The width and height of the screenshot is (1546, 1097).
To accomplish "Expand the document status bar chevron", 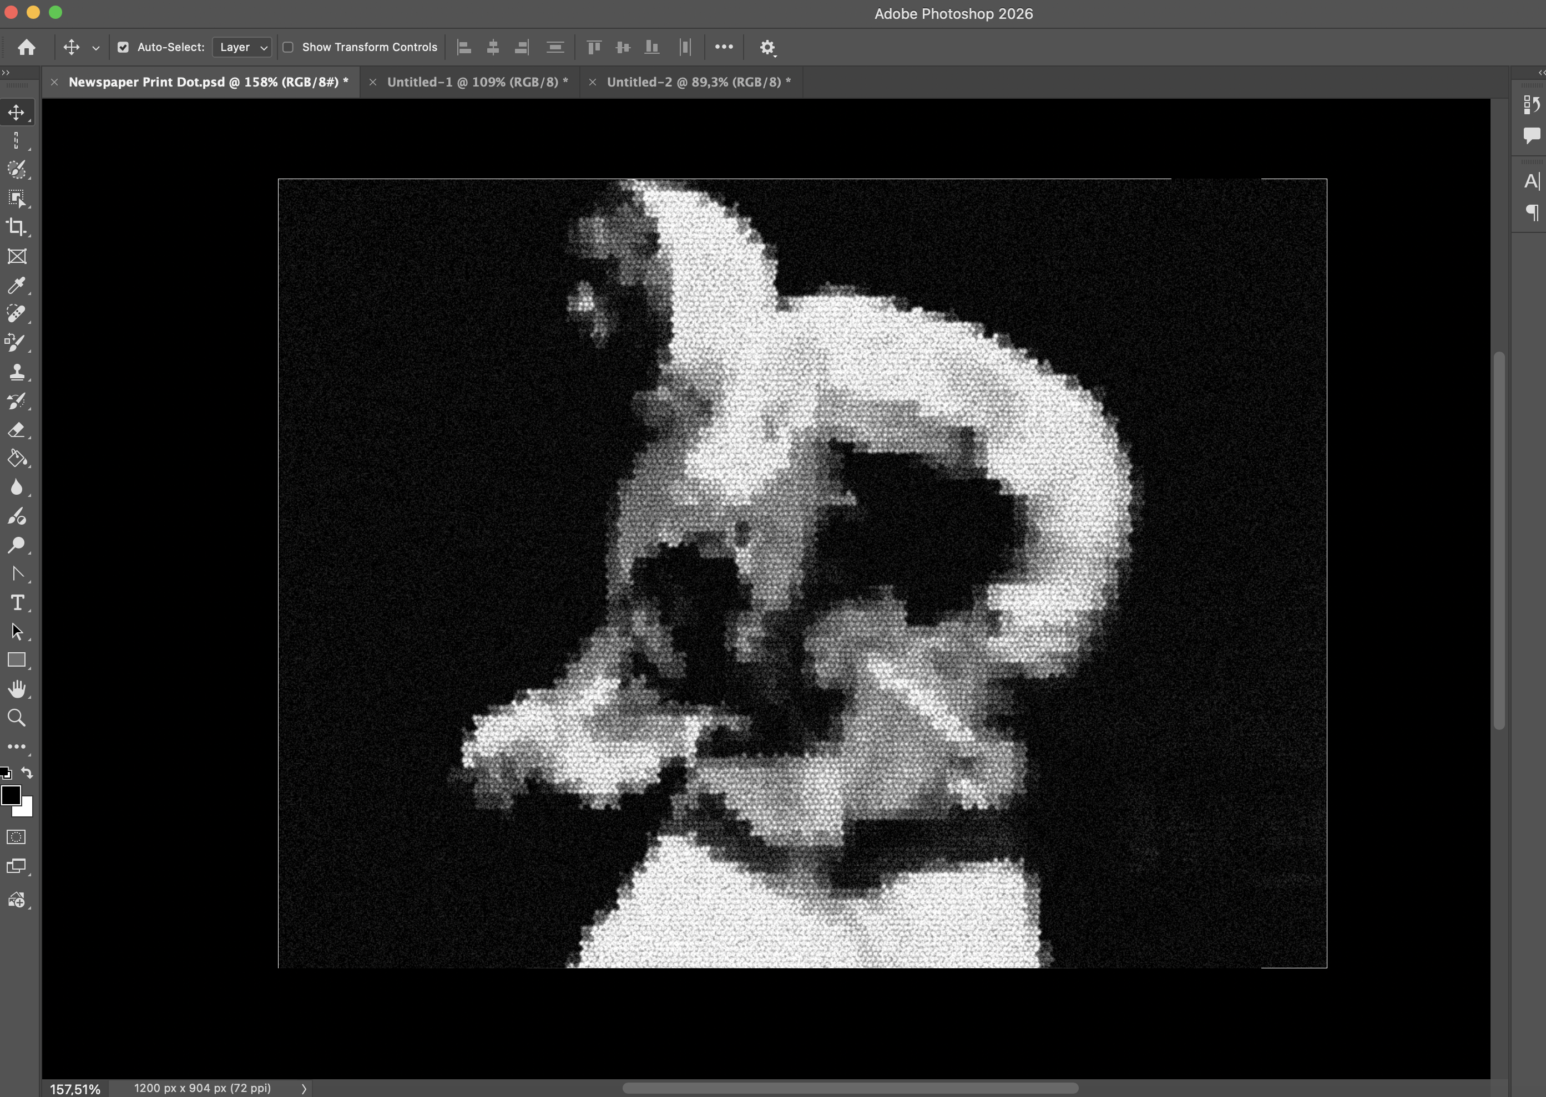I will pos(305,1088).
